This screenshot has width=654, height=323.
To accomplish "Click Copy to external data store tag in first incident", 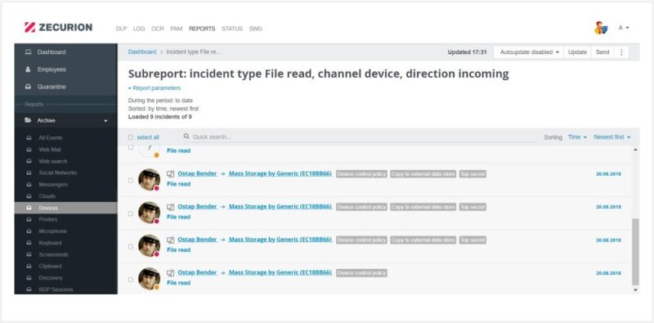I will click(x=423, y=174).
